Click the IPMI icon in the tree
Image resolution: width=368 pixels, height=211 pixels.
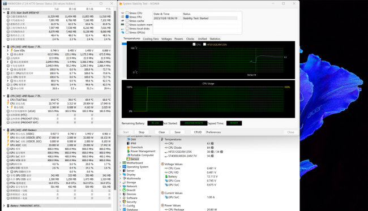click(128, 143)
